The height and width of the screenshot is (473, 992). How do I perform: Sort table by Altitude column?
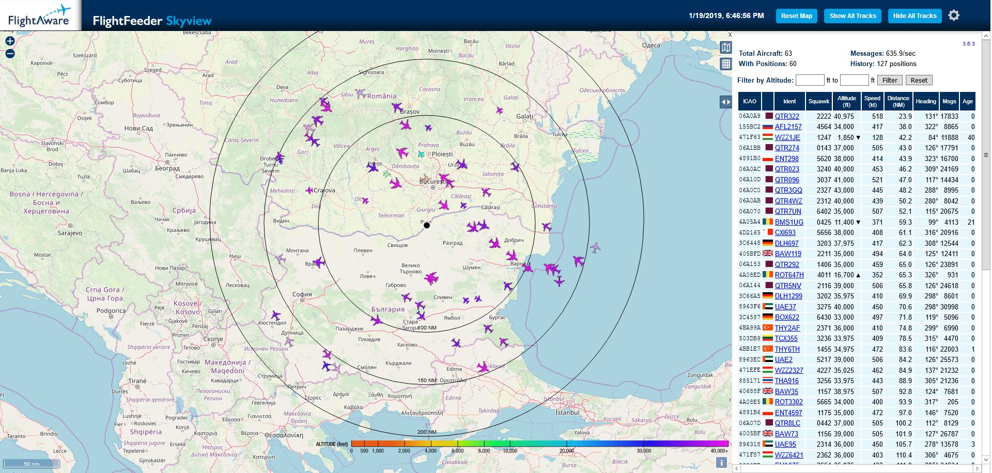coord(846,101)
